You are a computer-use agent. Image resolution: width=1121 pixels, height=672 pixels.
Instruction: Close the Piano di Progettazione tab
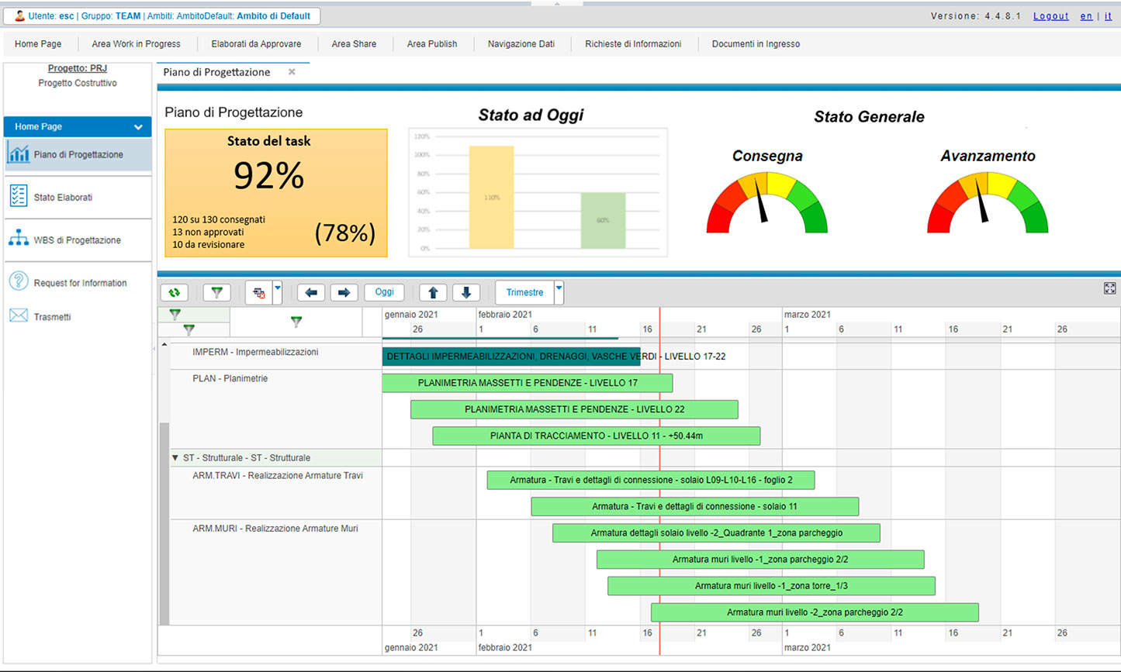(x=292, y=72)
